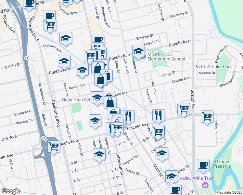
Task: Select the cafe marker beside Oxbow Preserve
Action: pos(203,166)
